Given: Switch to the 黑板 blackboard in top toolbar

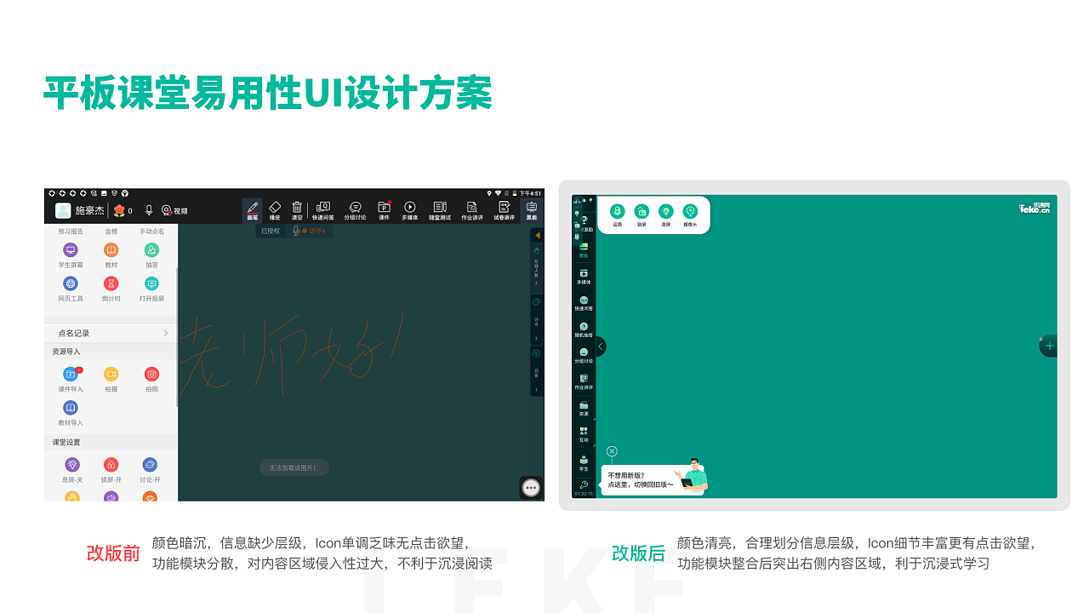Looking at the screenshot, I should pyautogui.click(x=532, y=210).
